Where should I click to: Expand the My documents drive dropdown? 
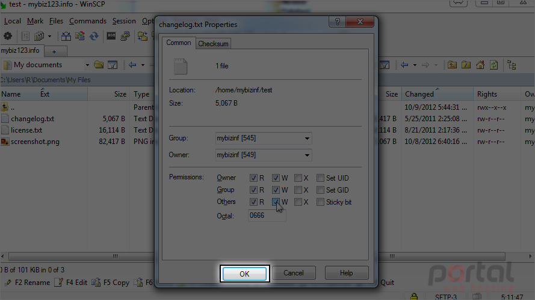pyautogui.click(x=87, y=65)
